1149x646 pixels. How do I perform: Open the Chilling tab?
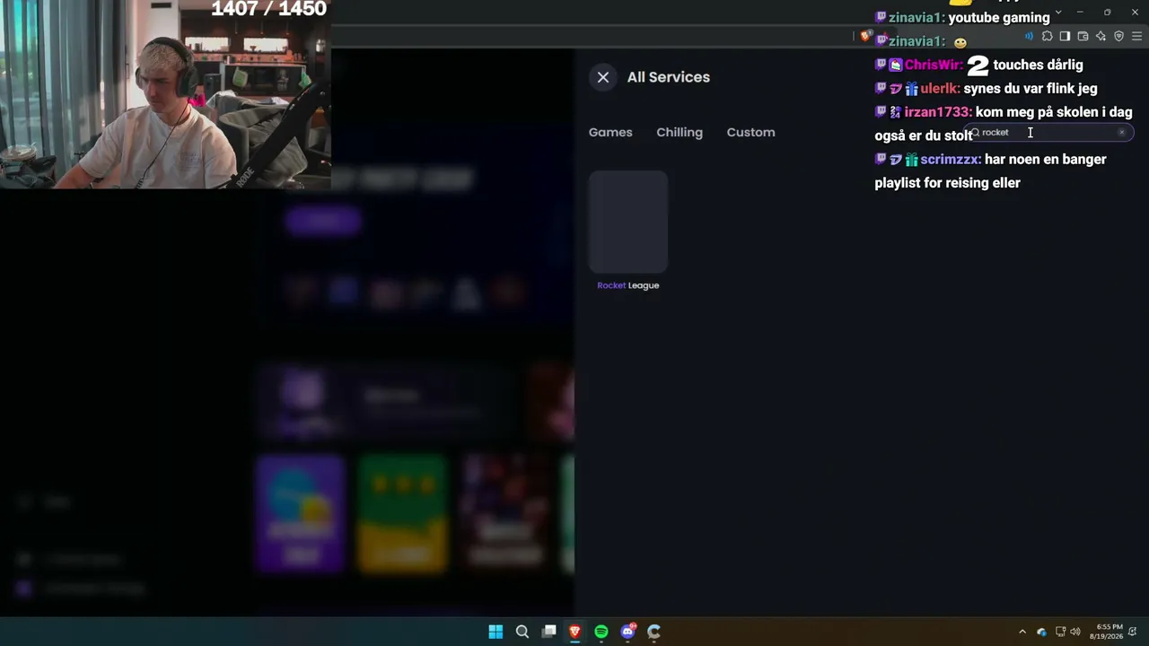point(680,132)
